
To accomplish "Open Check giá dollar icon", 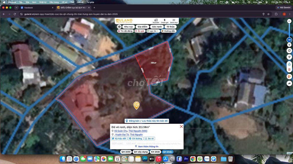I will click(x=165, y=21).
